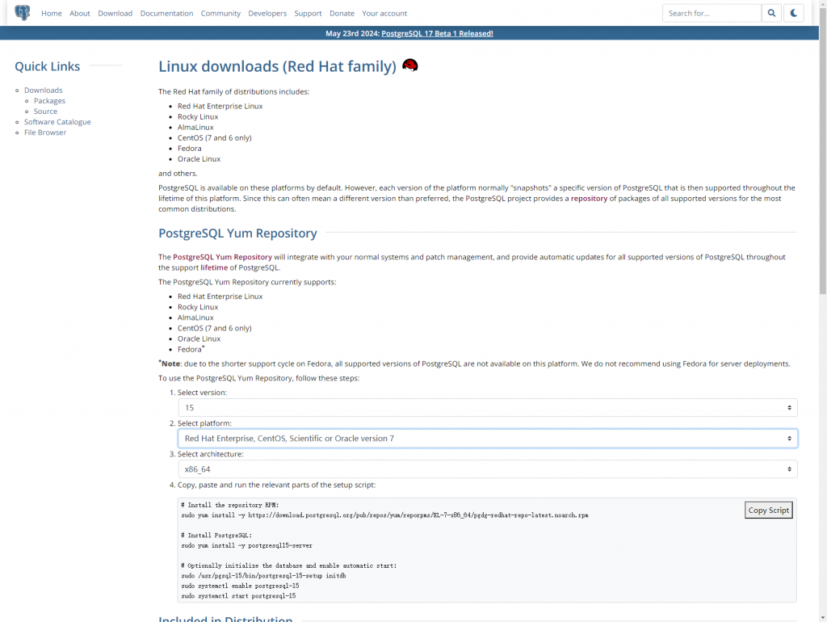Click Rocky Linux in first list
The height and width of the screenshot is (622, 827).
tap(198, 116)
